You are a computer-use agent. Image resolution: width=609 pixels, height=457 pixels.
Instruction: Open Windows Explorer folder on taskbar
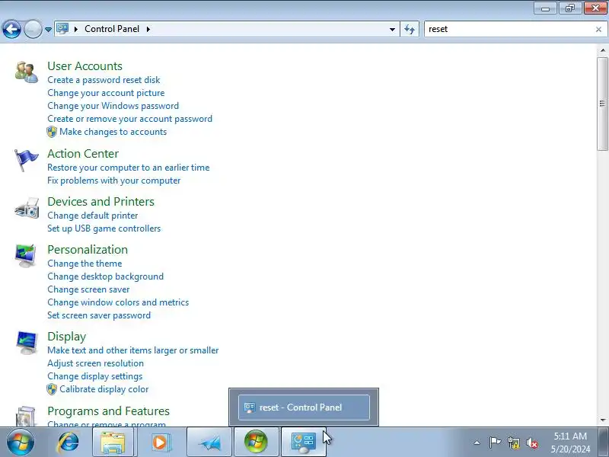tap(113, 442)
